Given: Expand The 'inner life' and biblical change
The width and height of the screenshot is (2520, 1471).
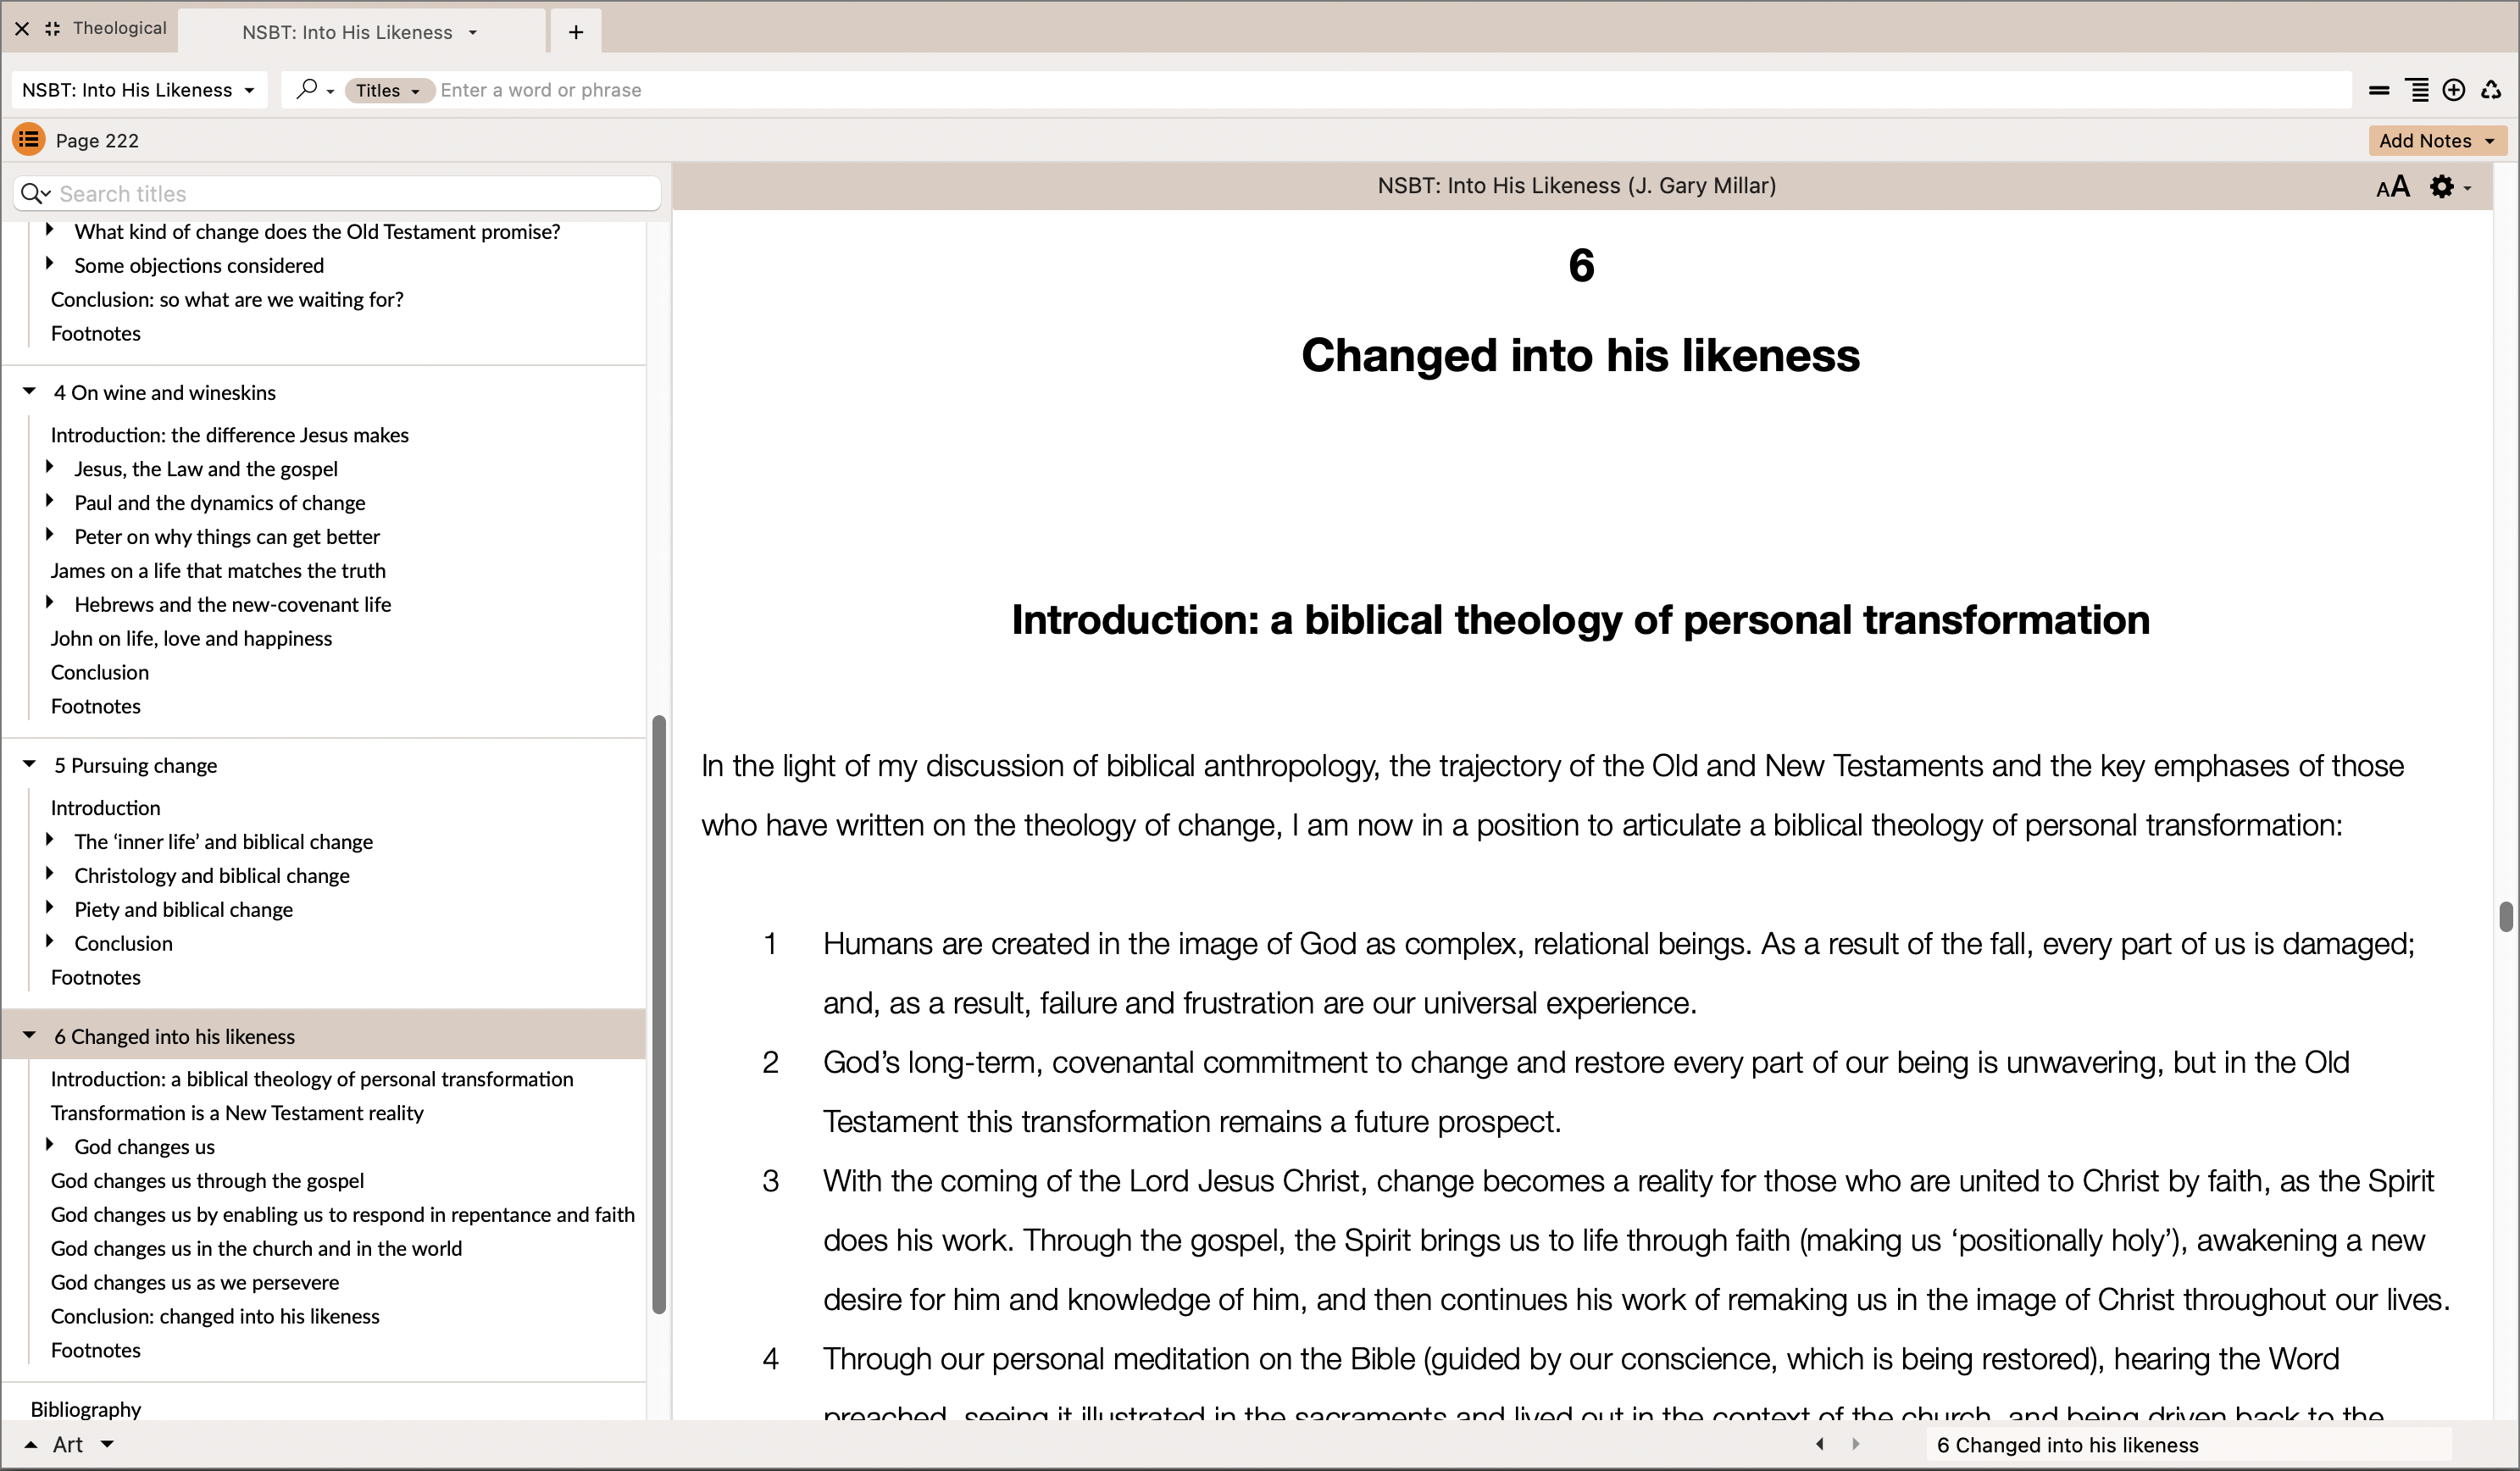Looking at the screenshot, I should click(50, 840).
